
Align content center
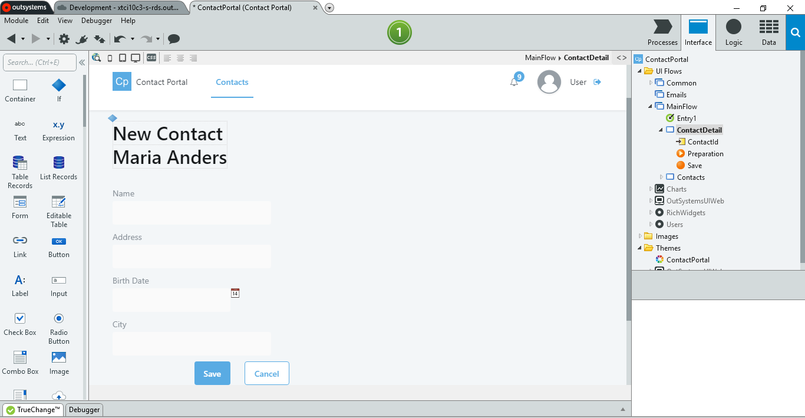pos(180,58)
